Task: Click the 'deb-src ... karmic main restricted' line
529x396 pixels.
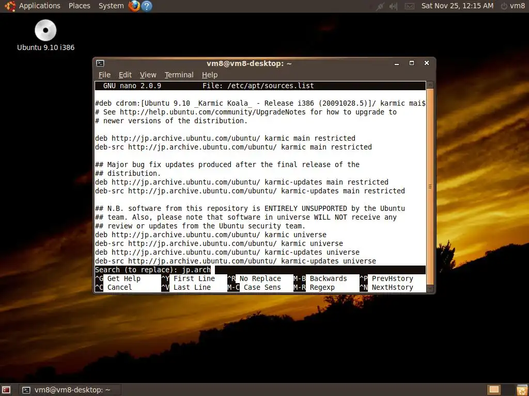Action: [x=234, y=147]
